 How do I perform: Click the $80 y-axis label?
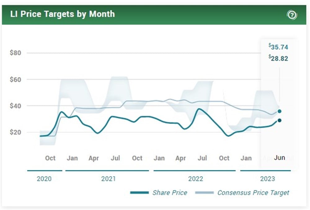tap(15, 53)
